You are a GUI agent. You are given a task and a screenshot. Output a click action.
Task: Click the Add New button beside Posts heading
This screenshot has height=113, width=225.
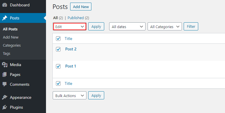pyautogui.click(x=81, y=7)
